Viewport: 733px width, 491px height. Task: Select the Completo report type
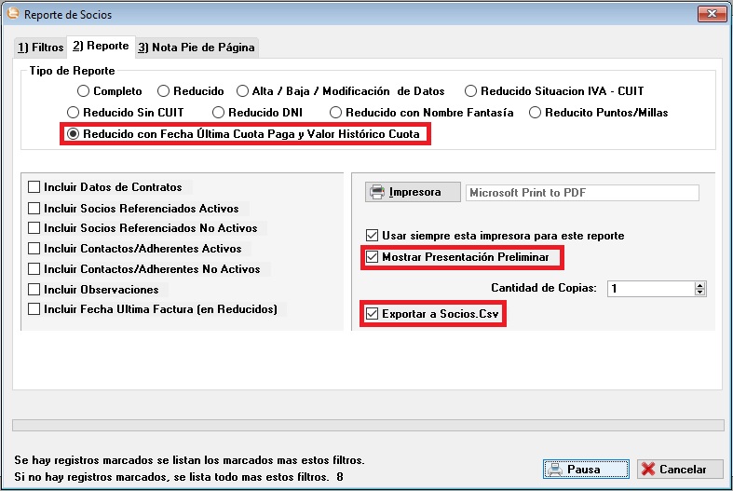(84, 91)
